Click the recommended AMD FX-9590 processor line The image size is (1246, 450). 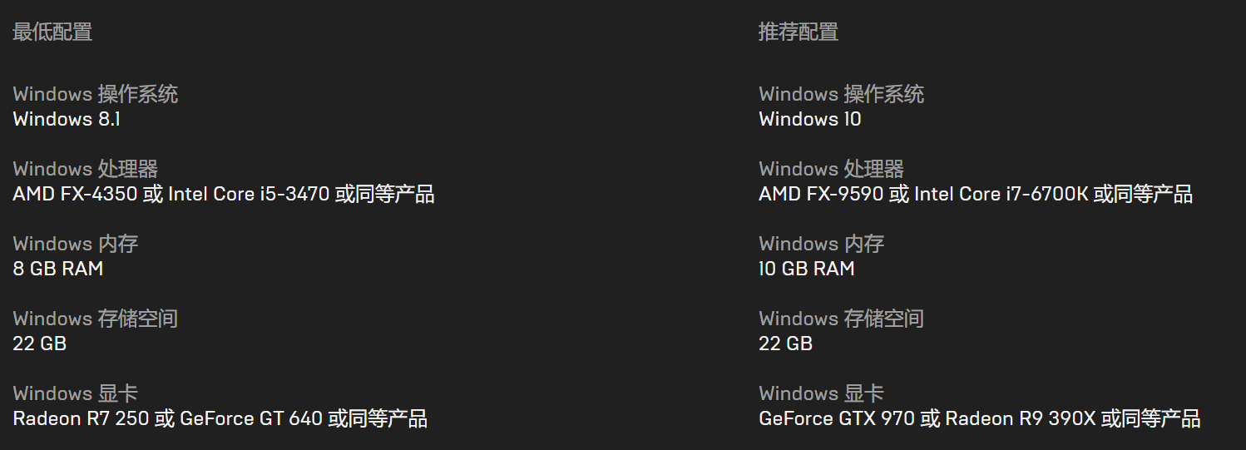click(976, 194)
